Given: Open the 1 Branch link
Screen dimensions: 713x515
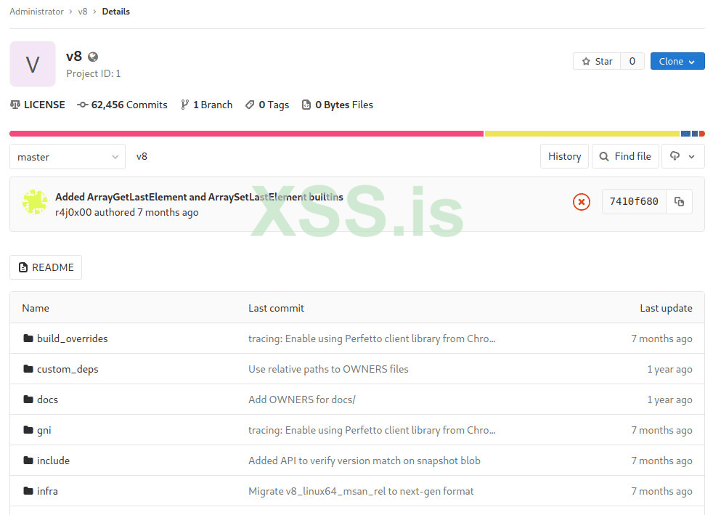Looking at the screenshot, I should [206, 105].
